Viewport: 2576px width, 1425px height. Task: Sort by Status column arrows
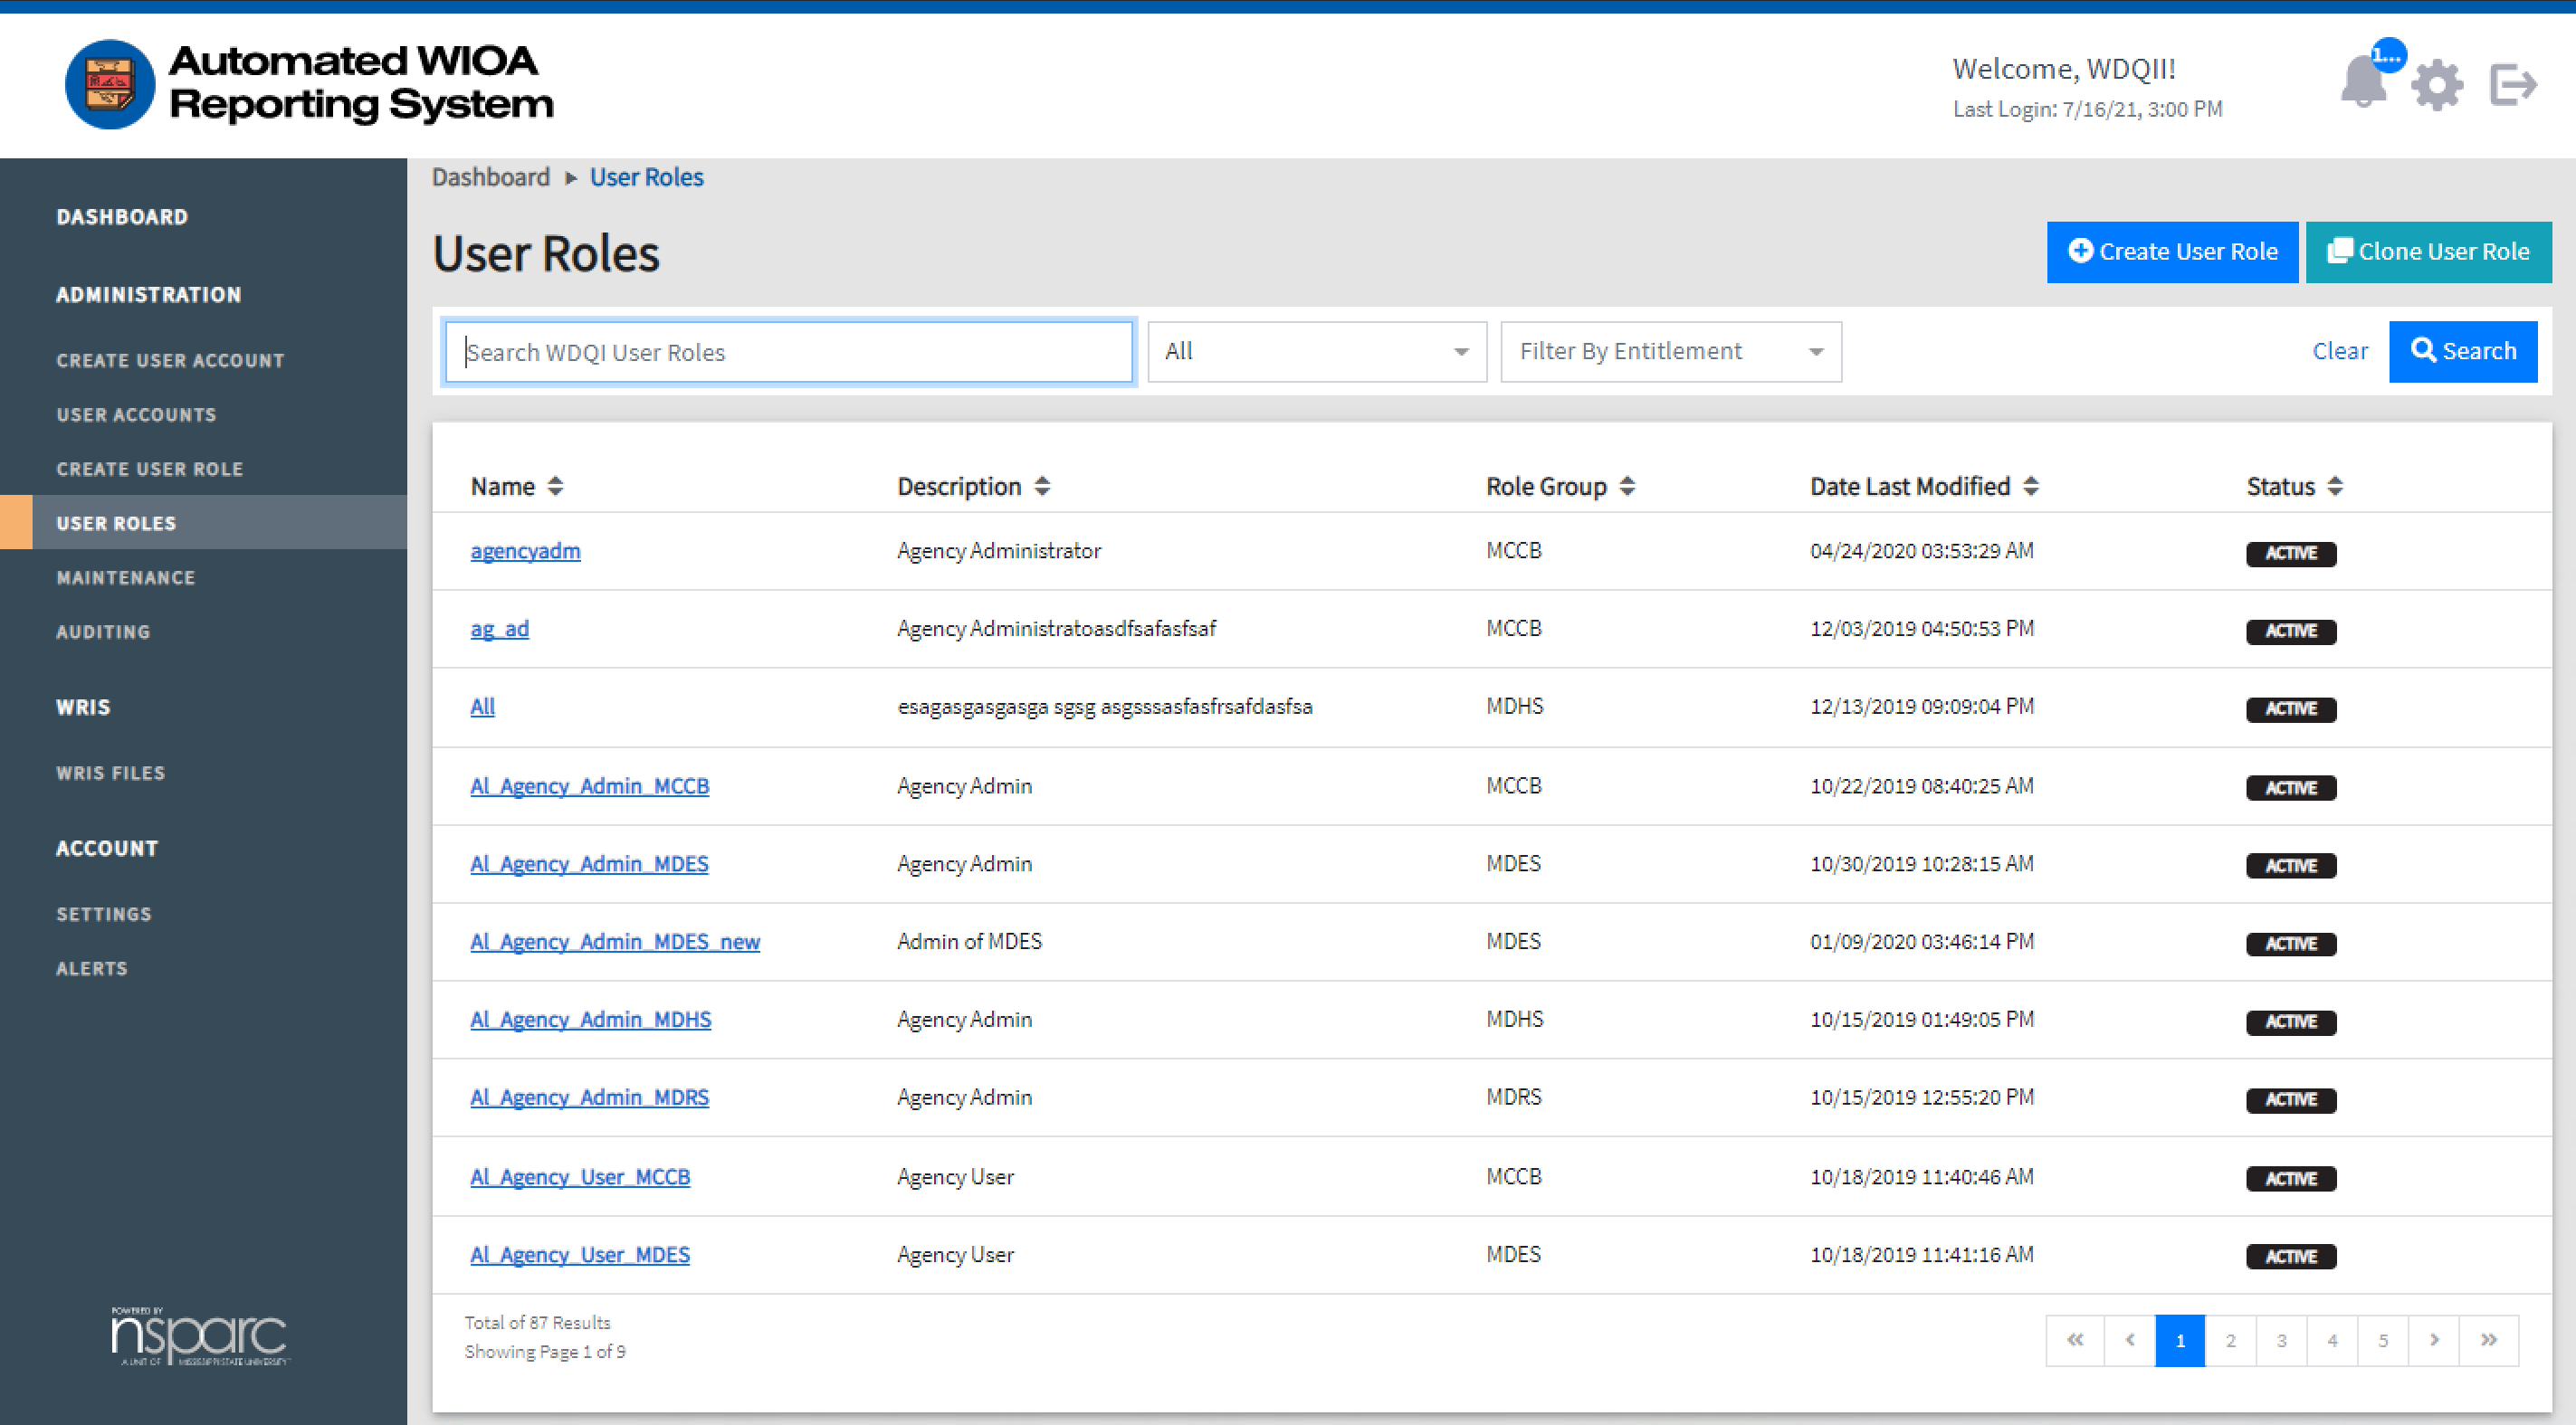coord(2335,487)
